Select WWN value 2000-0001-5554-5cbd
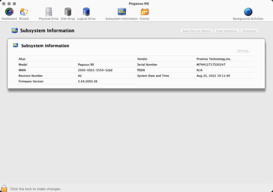Viewport: 273px width, 192px height. (95, 70)
